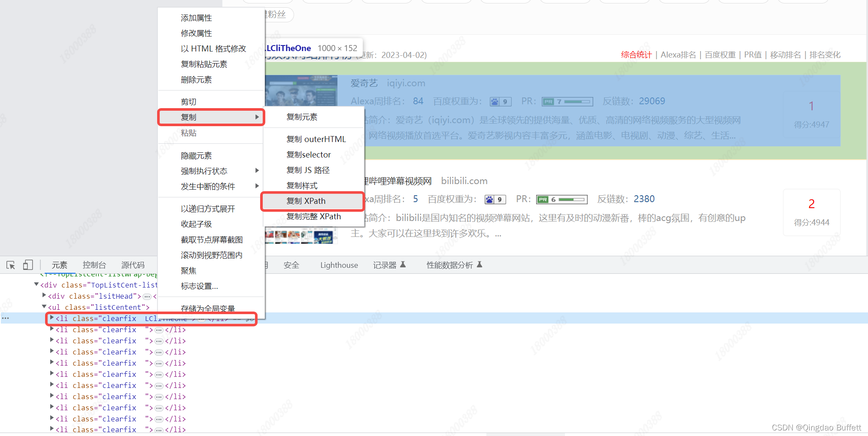Switch to 安全 DevTools tab
This screenshot has height=436, width=868.
[291, 265]
